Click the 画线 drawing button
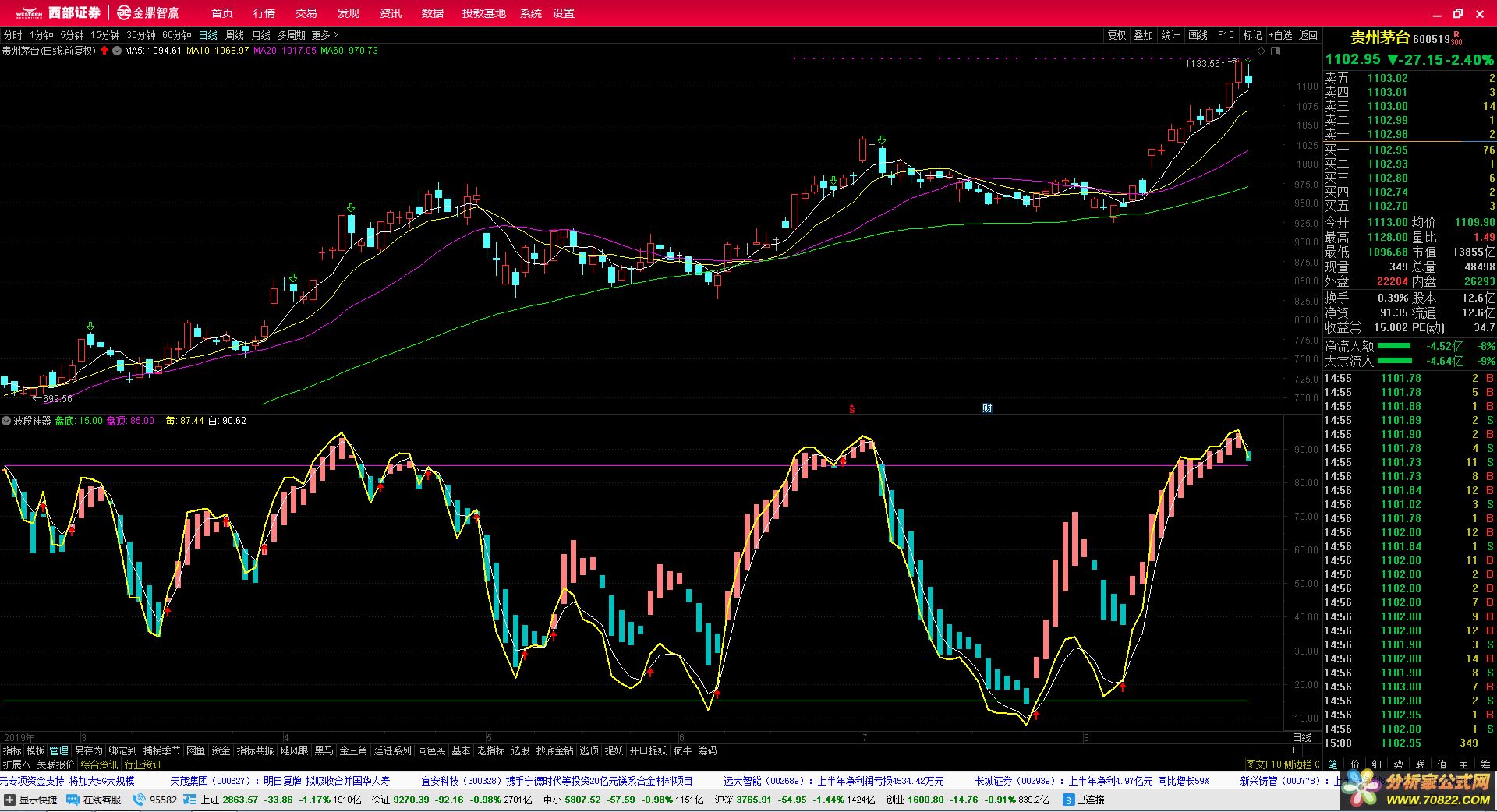Screen dimensions: 1497x812 [x=1198, y=35]
